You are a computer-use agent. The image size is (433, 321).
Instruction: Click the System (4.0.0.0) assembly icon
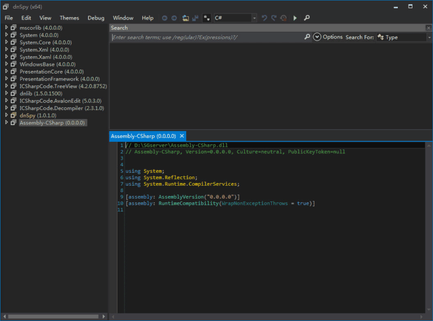[x=14, y=35]
